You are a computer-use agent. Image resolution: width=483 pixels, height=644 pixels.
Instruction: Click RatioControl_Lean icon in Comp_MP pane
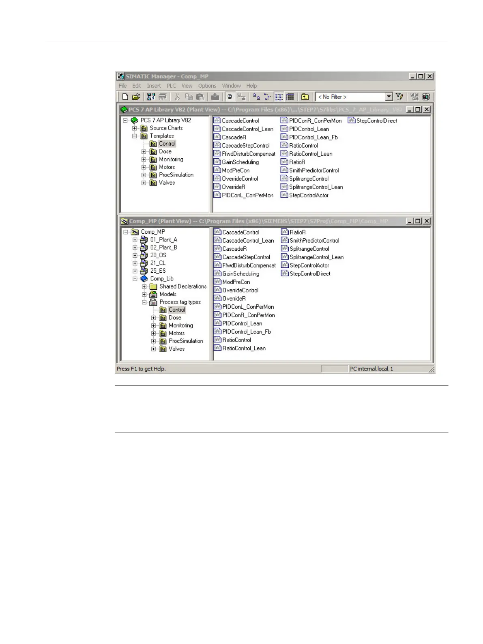218,348
